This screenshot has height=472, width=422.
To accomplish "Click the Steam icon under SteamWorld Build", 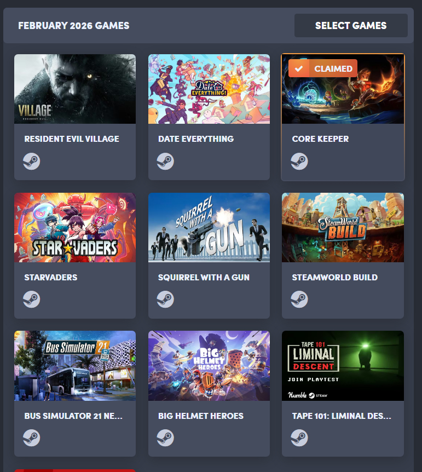I will click(x=299, y=299).
